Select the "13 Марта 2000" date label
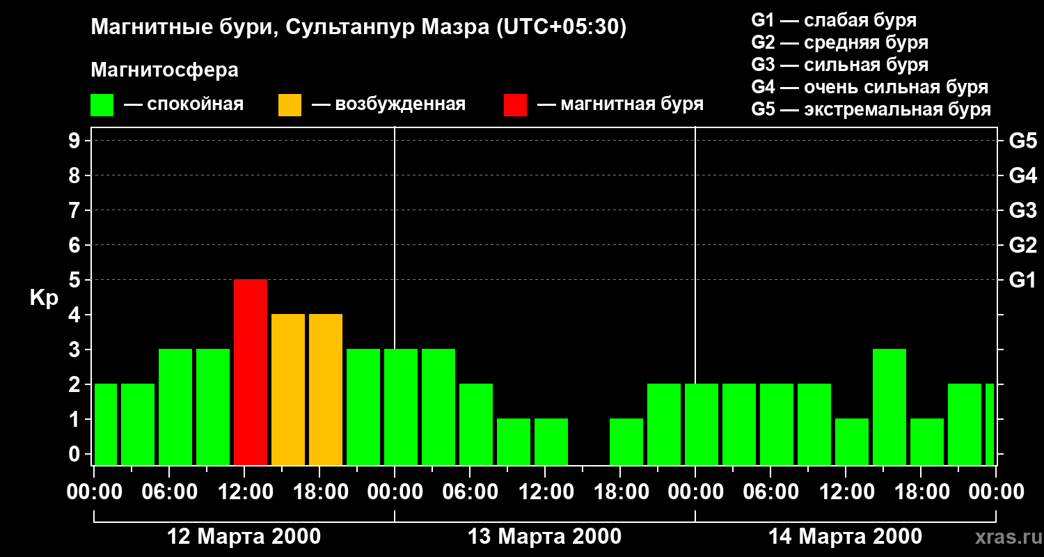The height and width of the screenshot is (557, 1044). [545, 537]
